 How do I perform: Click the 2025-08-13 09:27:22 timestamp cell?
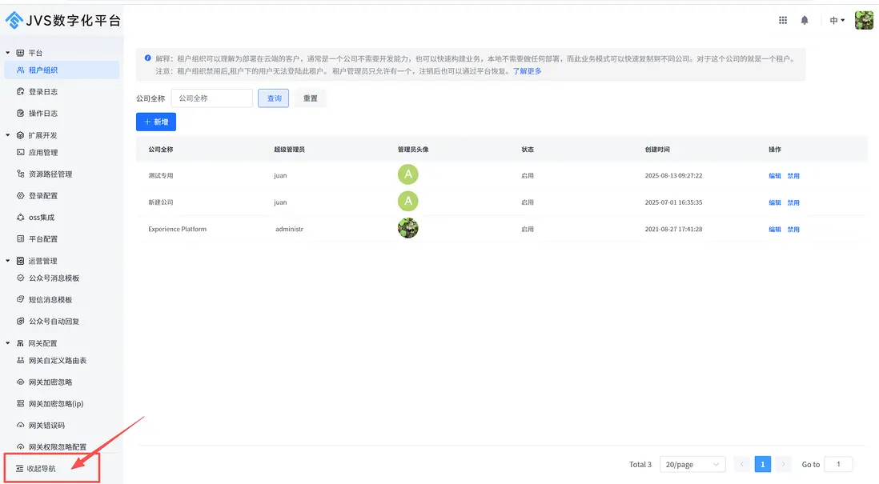pyautogui.click(x=673, y=175)
